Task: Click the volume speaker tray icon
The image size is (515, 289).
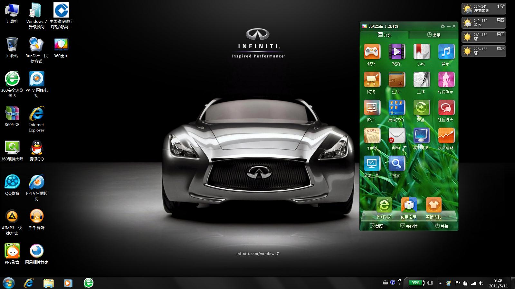Action: [481, 283]
